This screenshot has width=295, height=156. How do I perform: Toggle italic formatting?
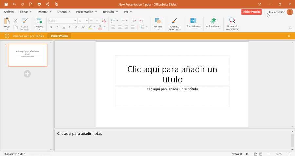click(x=57, y=27)
